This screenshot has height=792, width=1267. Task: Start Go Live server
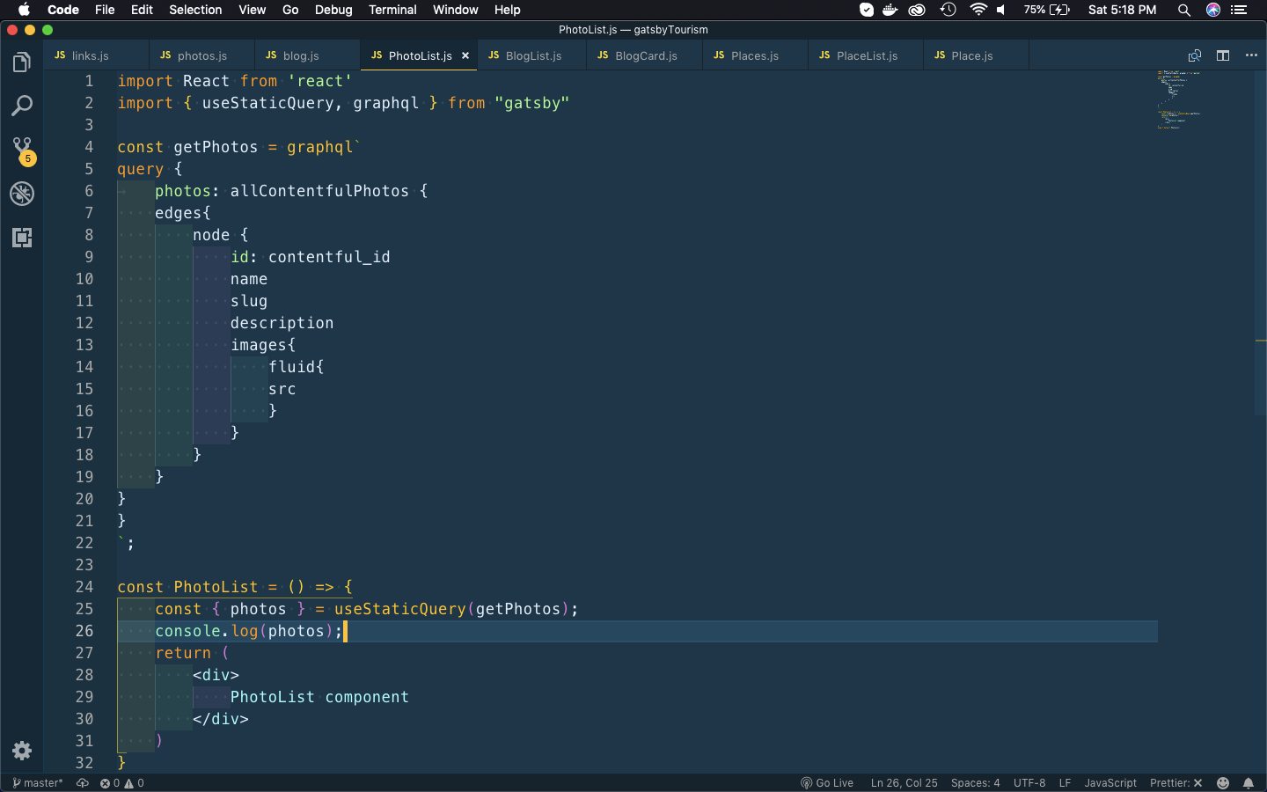pos(827,783)
